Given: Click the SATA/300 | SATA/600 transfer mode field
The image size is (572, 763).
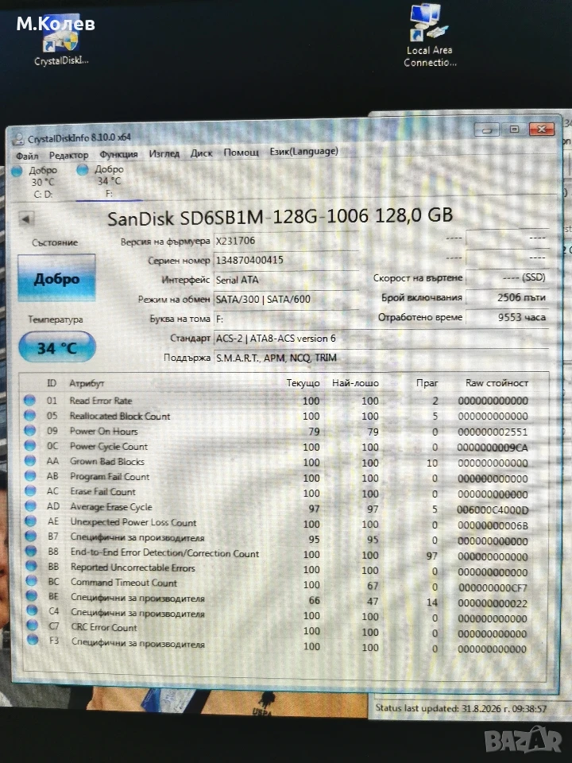Looking at the screenshot, I should pyautogui.click(x=287, y=300).
